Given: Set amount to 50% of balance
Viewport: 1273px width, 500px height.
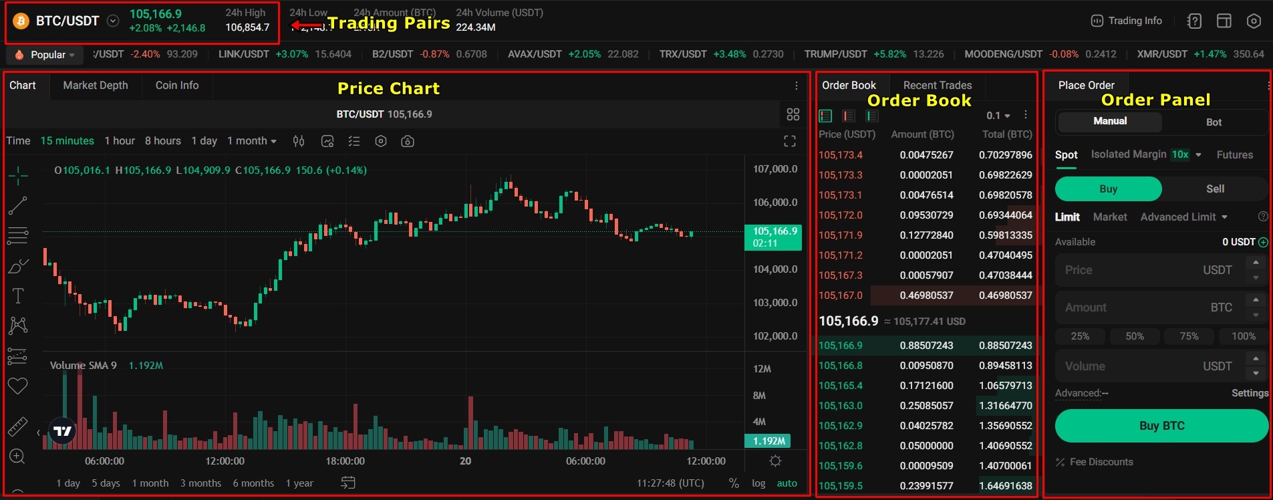Looking at the screenshot, I should [1135, 336].
